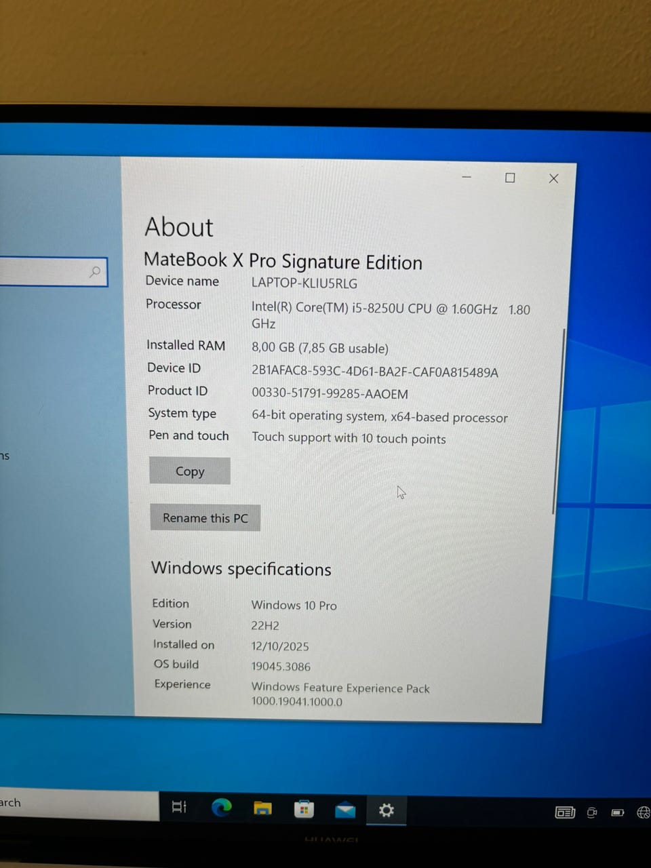This screenshot has height=868, width=651.
Task: Click the About page heading
Action: tap(179, 226)
